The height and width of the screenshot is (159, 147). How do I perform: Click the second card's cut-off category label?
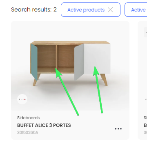145,118
